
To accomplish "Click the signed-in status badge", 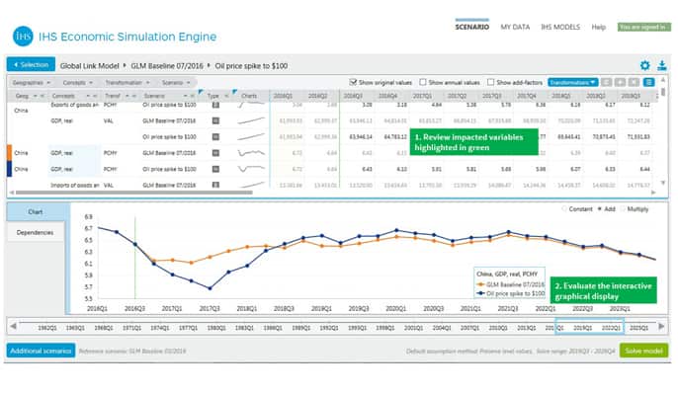I will 643,27.
